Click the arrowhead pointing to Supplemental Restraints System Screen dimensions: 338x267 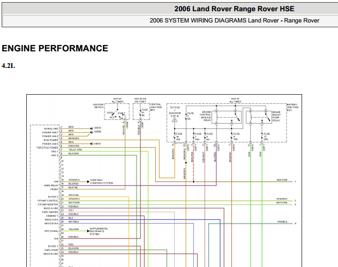88,231
